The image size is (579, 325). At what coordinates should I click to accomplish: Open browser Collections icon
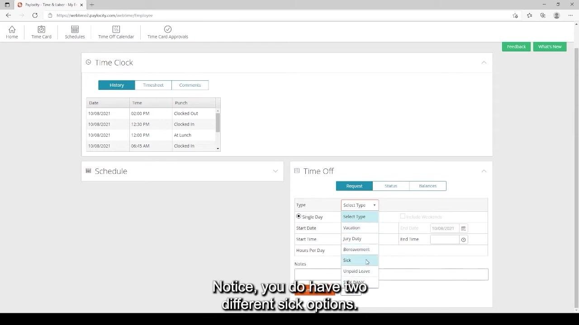point(543,15)
